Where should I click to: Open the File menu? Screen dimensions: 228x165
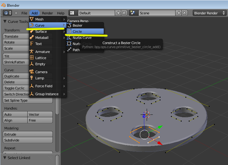tap(24, 13)
